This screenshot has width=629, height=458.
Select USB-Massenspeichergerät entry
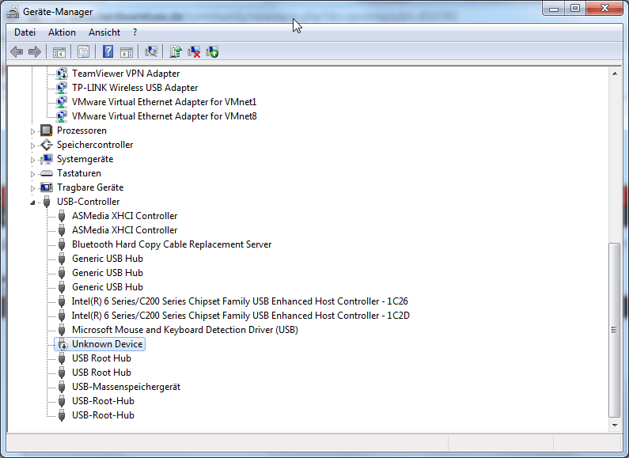click(126, 387)
